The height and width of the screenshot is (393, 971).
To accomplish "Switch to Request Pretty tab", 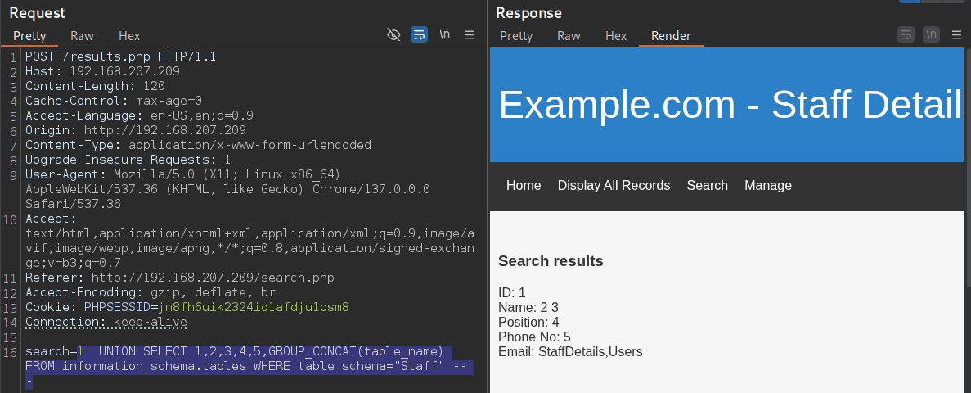I will pos(29,36).
